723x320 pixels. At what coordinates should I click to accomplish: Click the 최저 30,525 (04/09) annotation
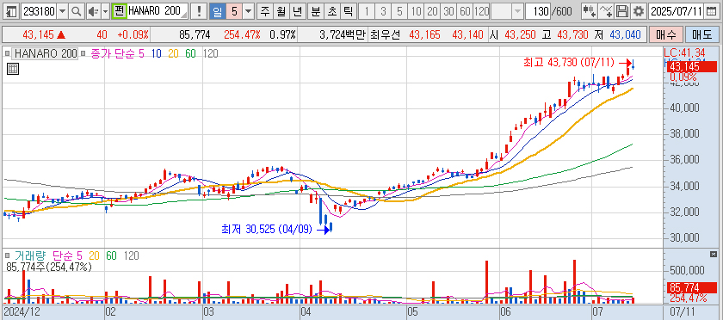267,229
